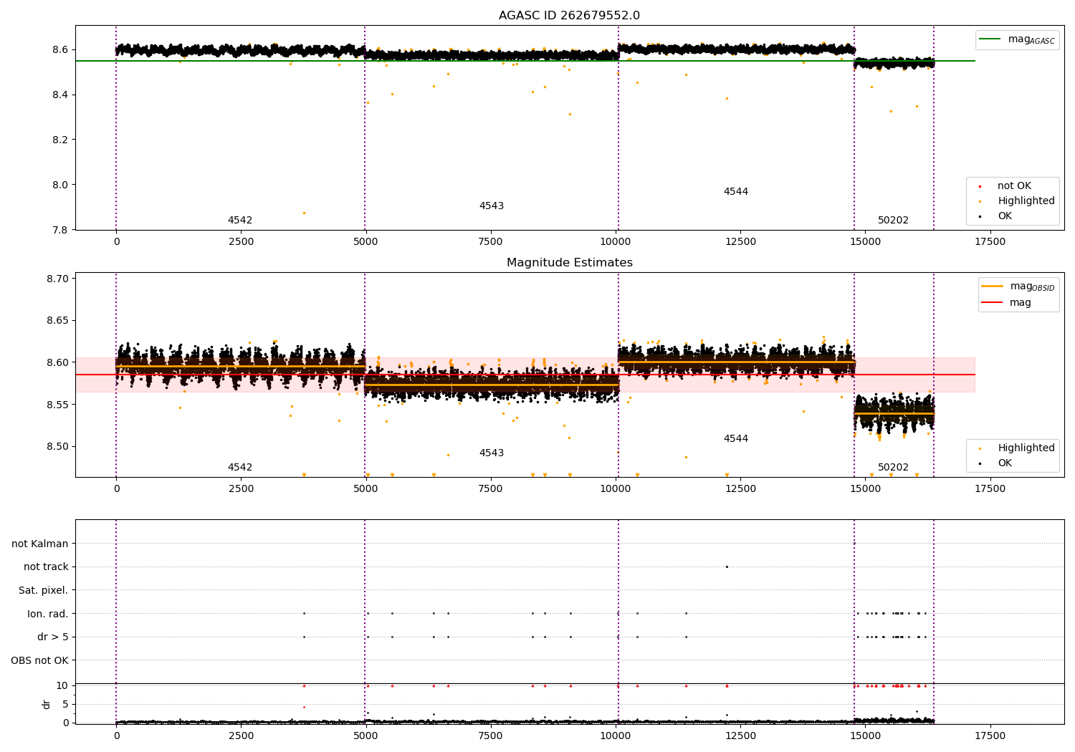Click the 4543 label in the AGASC plot
The image size is (1075, 752).
[x=492, y=206]
